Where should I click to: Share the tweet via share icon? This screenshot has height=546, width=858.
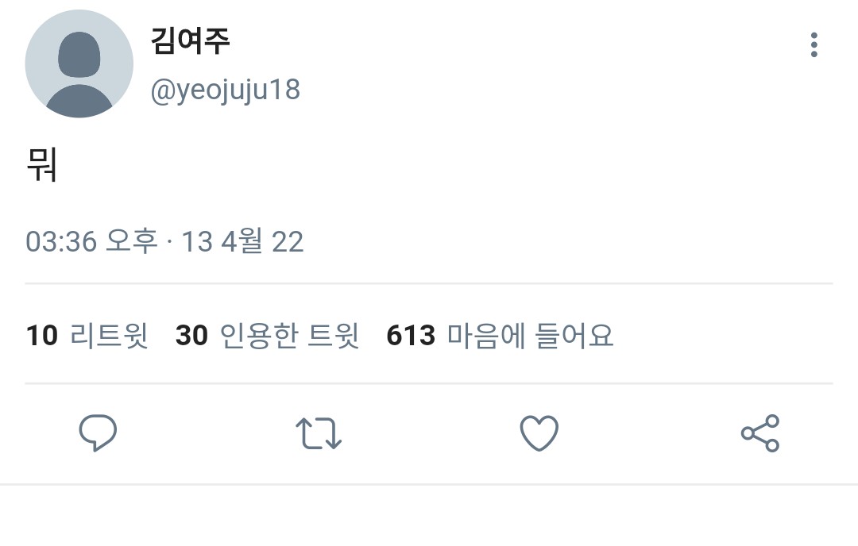760,433
